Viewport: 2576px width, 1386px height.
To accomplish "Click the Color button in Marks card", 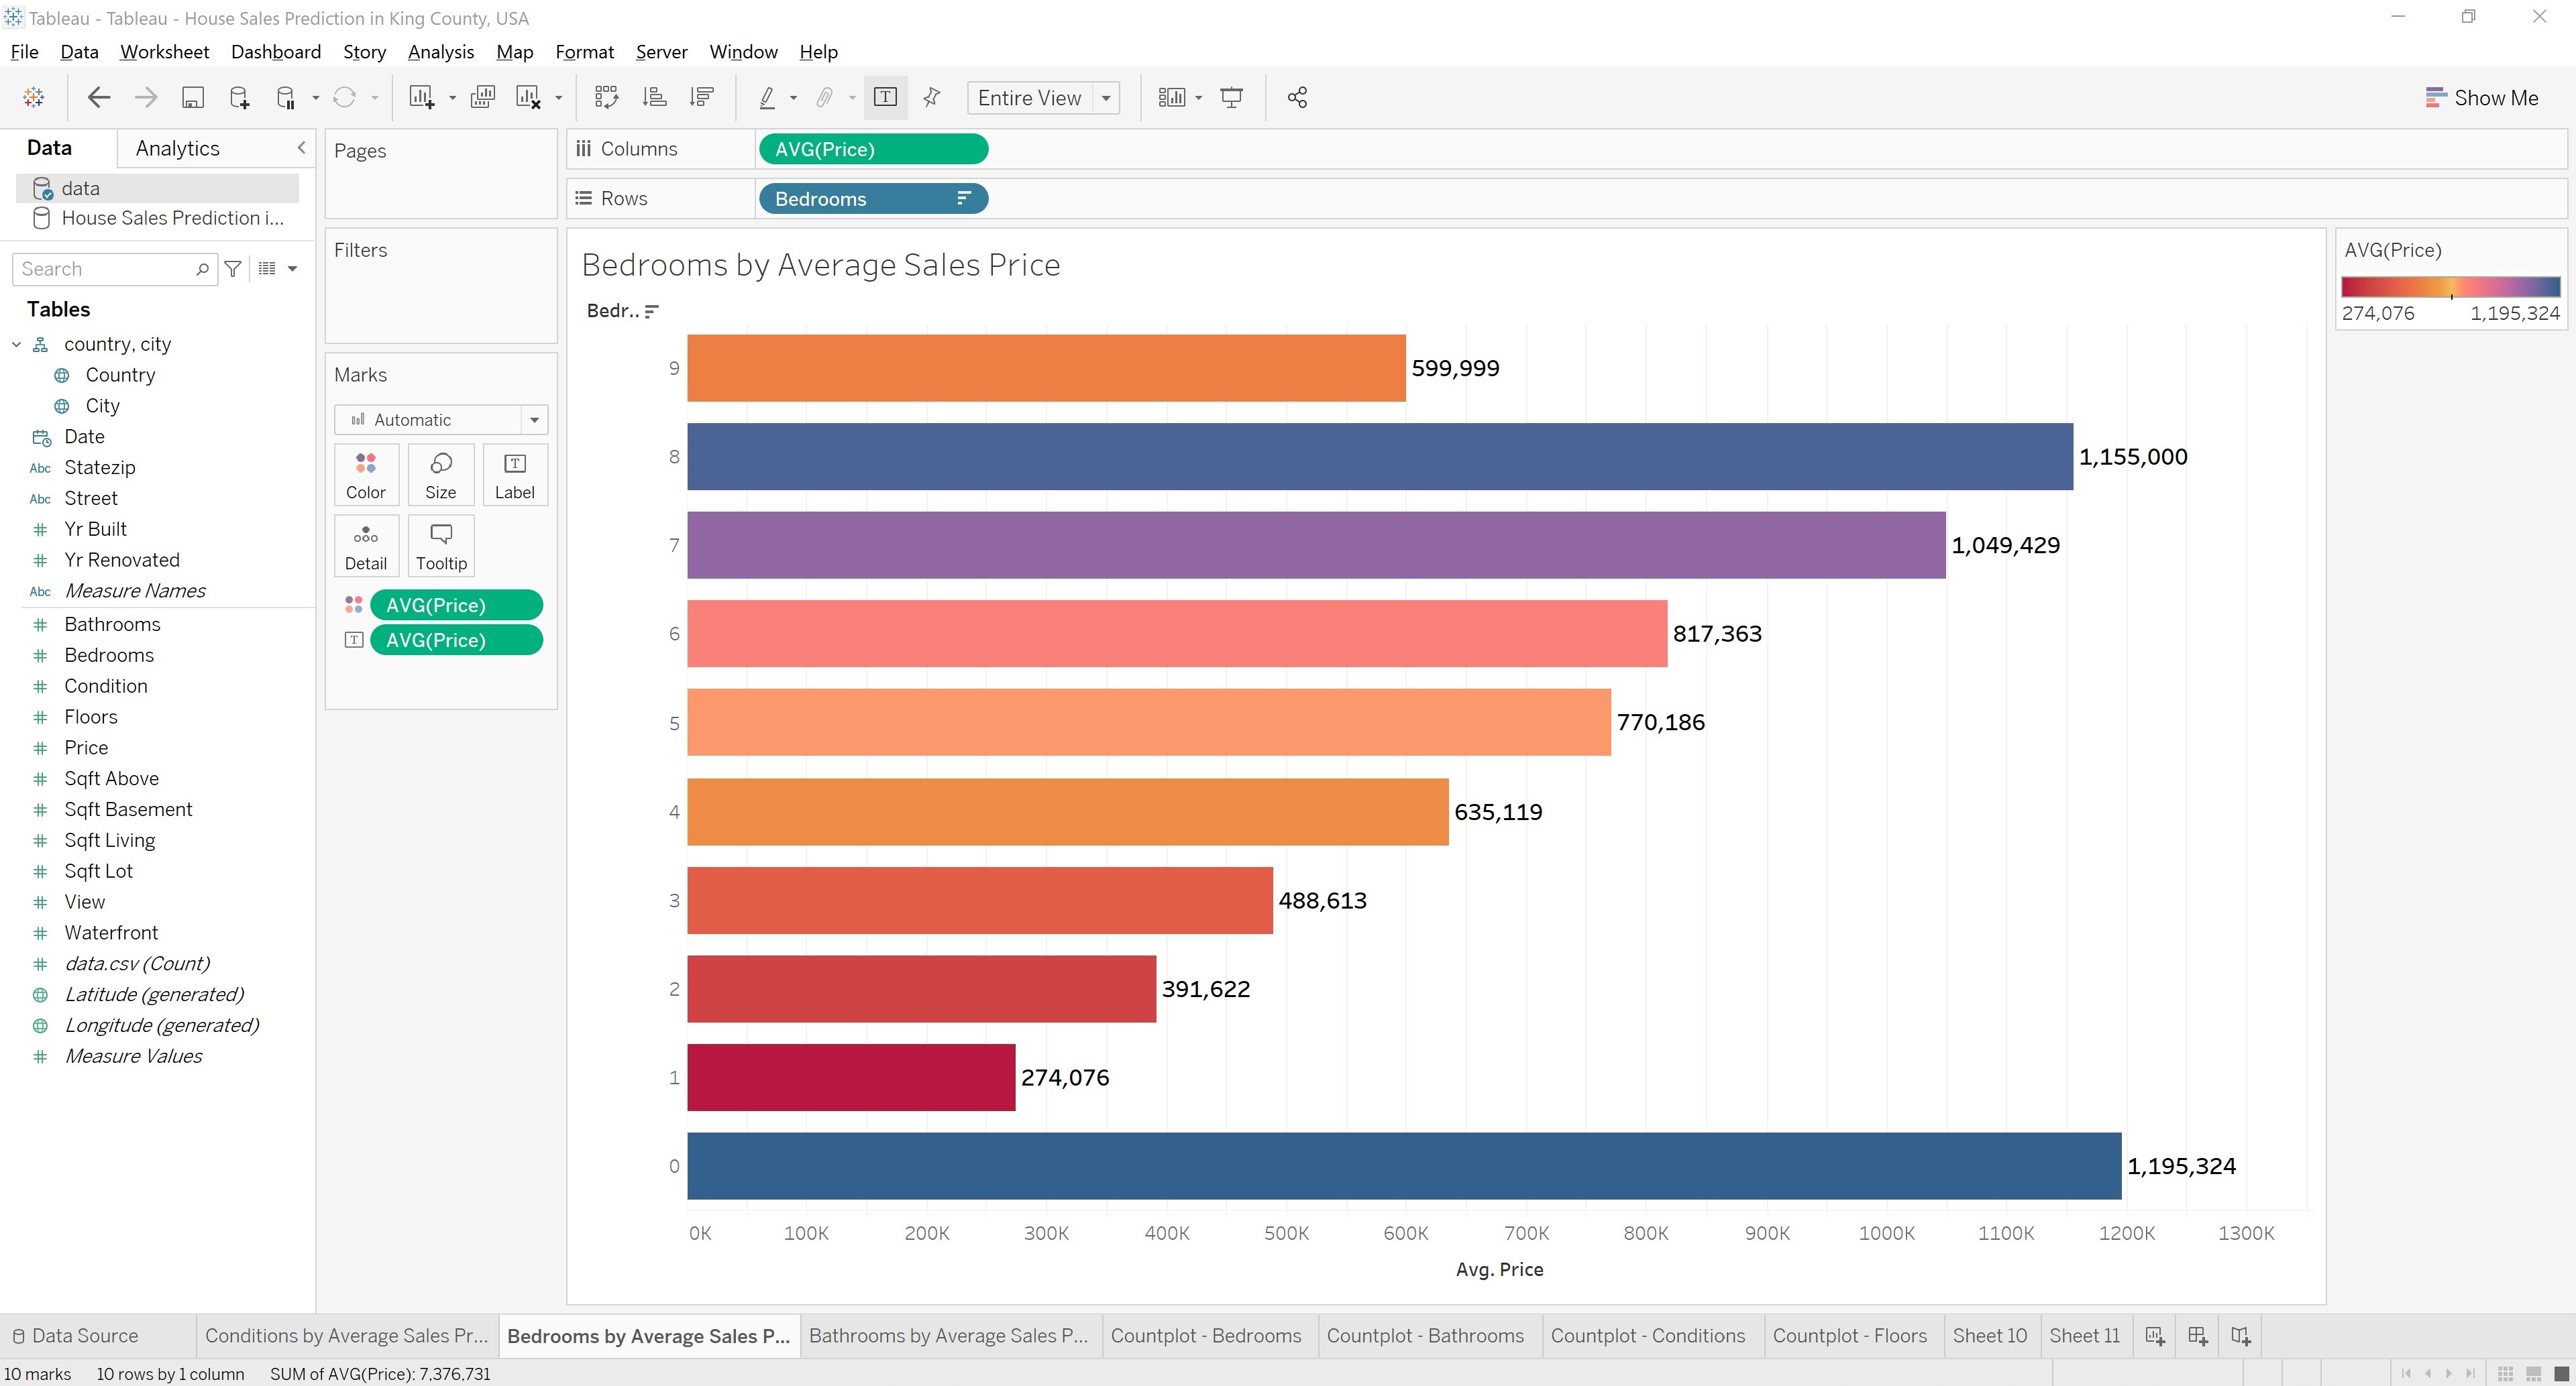I will click(x=365, y=475).
